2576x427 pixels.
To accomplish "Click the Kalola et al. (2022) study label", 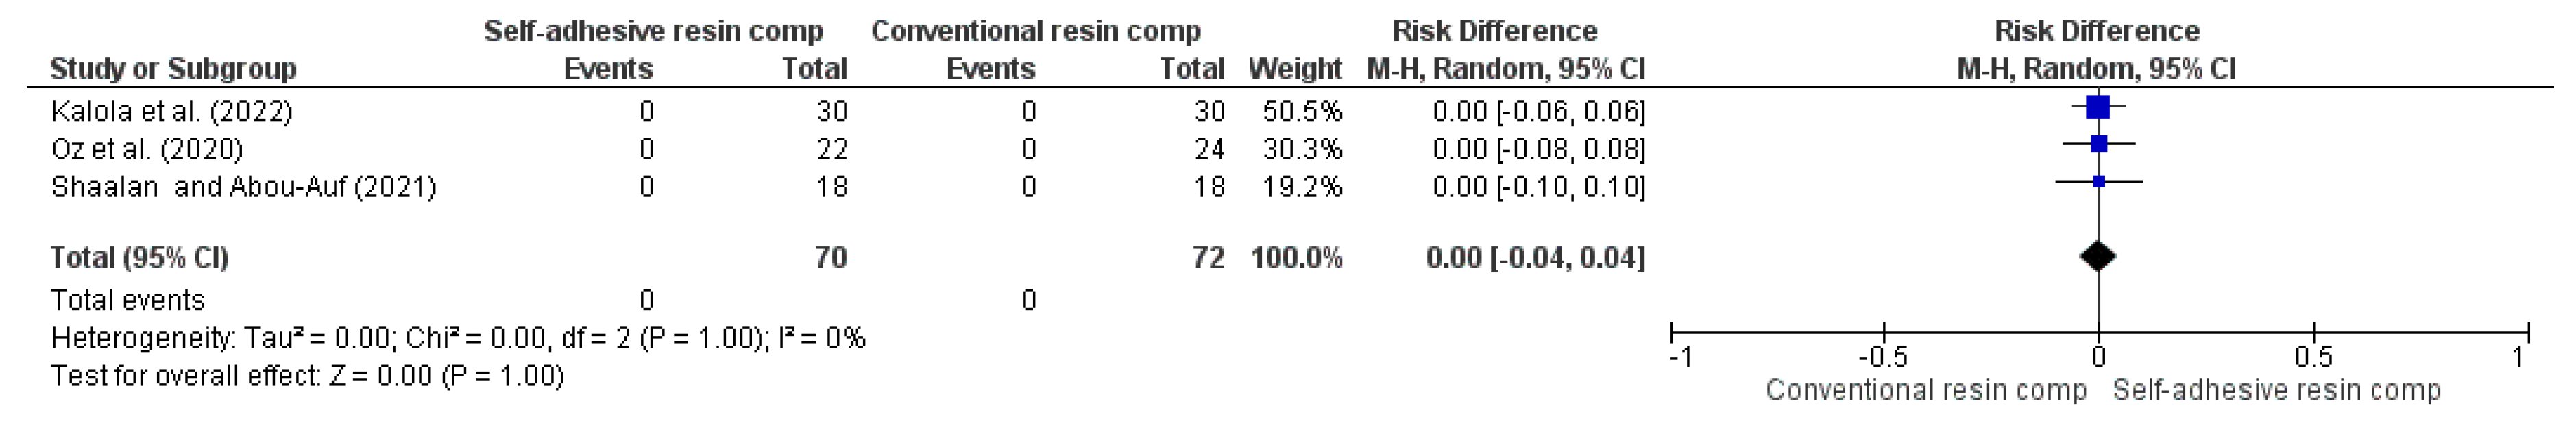I will tap(171, 111).
